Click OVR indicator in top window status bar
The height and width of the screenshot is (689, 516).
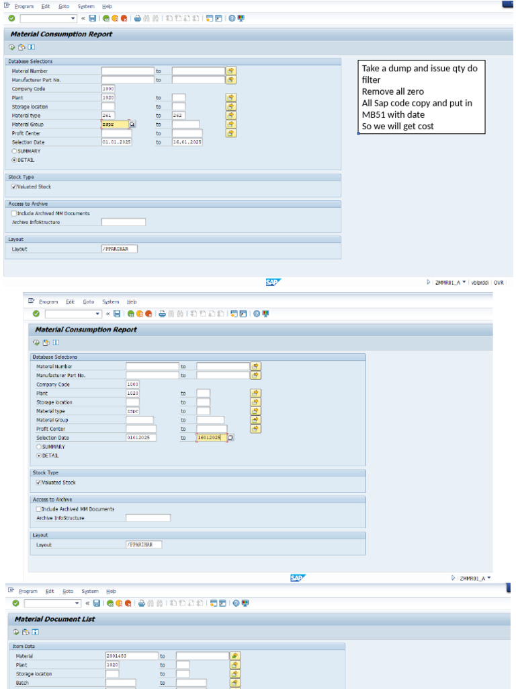[x=499, y=283]
